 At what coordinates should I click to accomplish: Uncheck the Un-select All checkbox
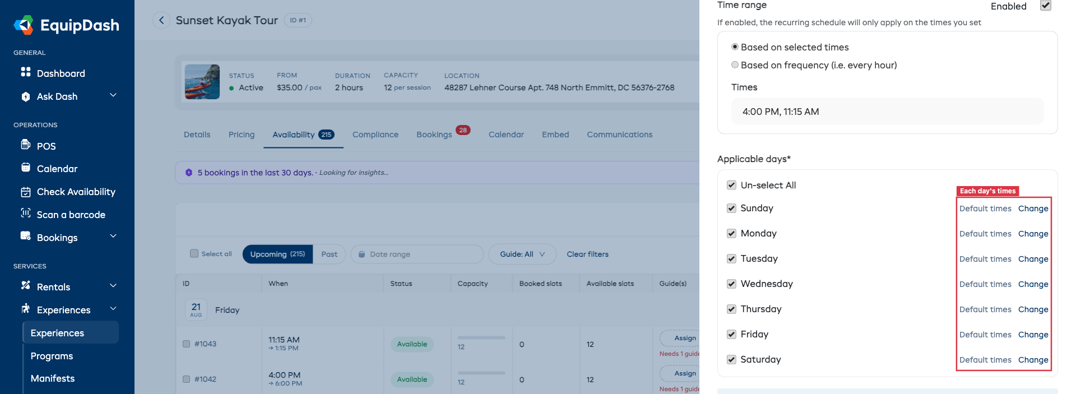click(731, 185)
